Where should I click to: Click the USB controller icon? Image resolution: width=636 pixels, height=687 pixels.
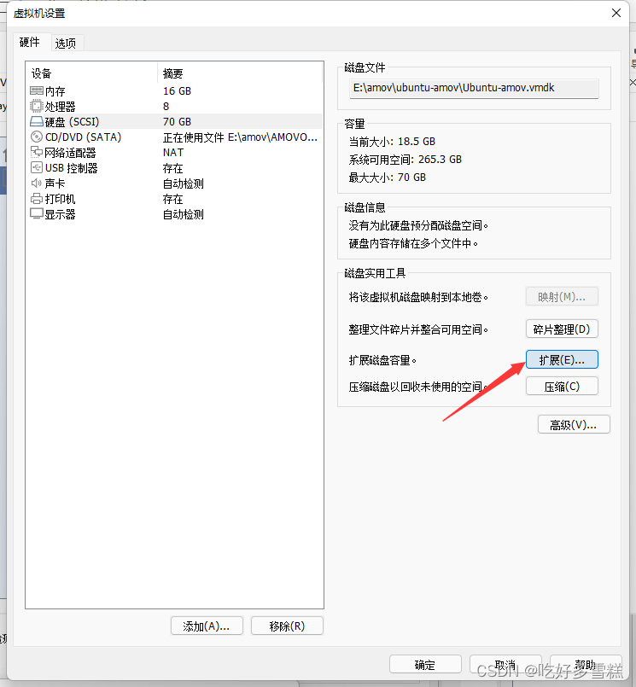(x=37, y=167)
